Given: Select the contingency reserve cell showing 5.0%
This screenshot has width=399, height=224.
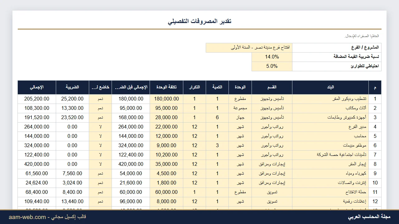Looking at the screenshot, I should (272, 66).
